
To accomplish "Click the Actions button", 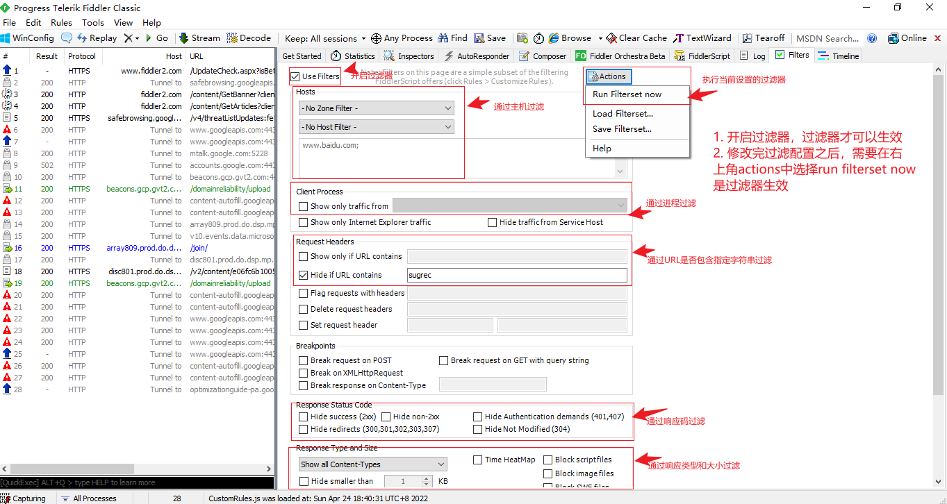I will [x=609, y=76].
